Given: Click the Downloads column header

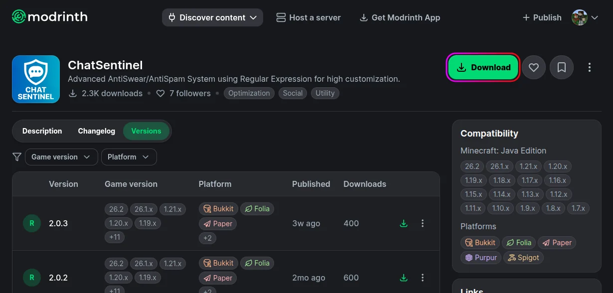Looking at the screenshot, I should [x=365, y=184].
